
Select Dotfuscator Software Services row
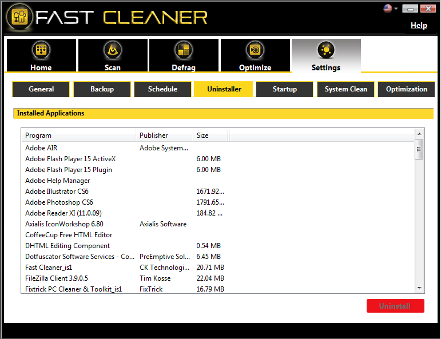point(218,257)
